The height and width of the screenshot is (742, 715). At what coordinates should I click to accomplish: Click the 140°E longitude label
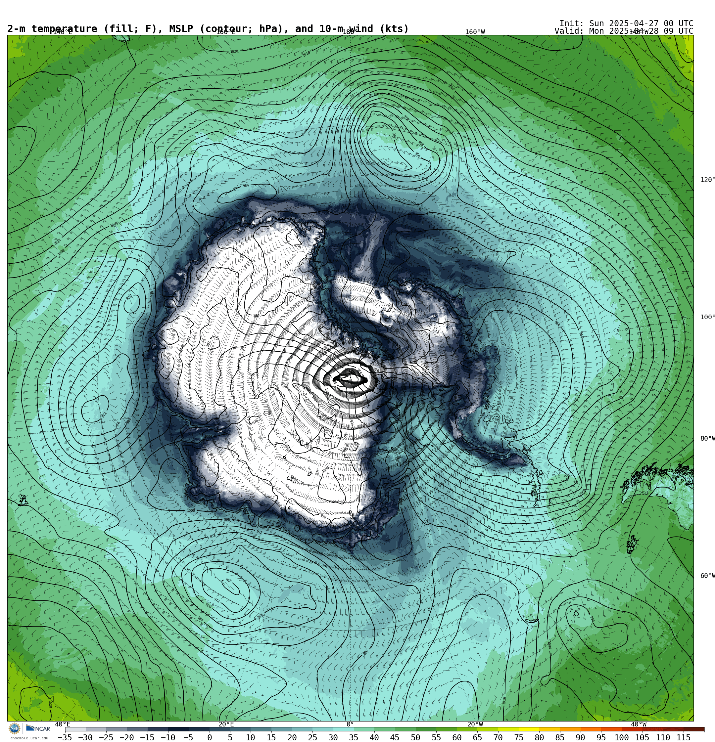point(63,32)
